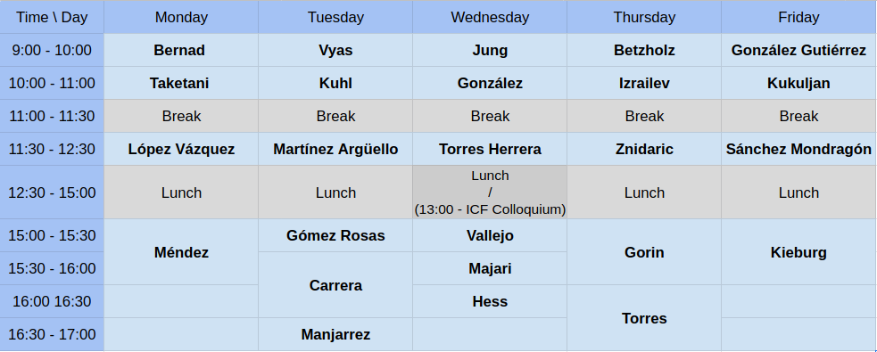Click the González Gutiérrez cell
This screenshot has width=877, height=352.
[798, 50]
